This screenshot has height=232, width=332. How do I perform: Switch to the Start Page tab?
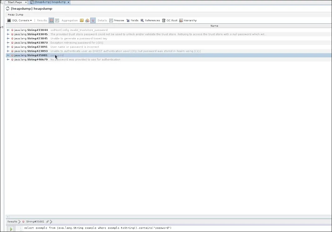pyautogui.click(x=15, y=2)
